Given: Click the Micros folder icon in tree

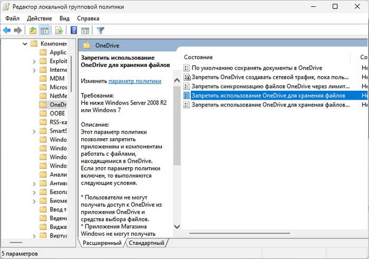Looking at the screenshot, I should (43, 87).
